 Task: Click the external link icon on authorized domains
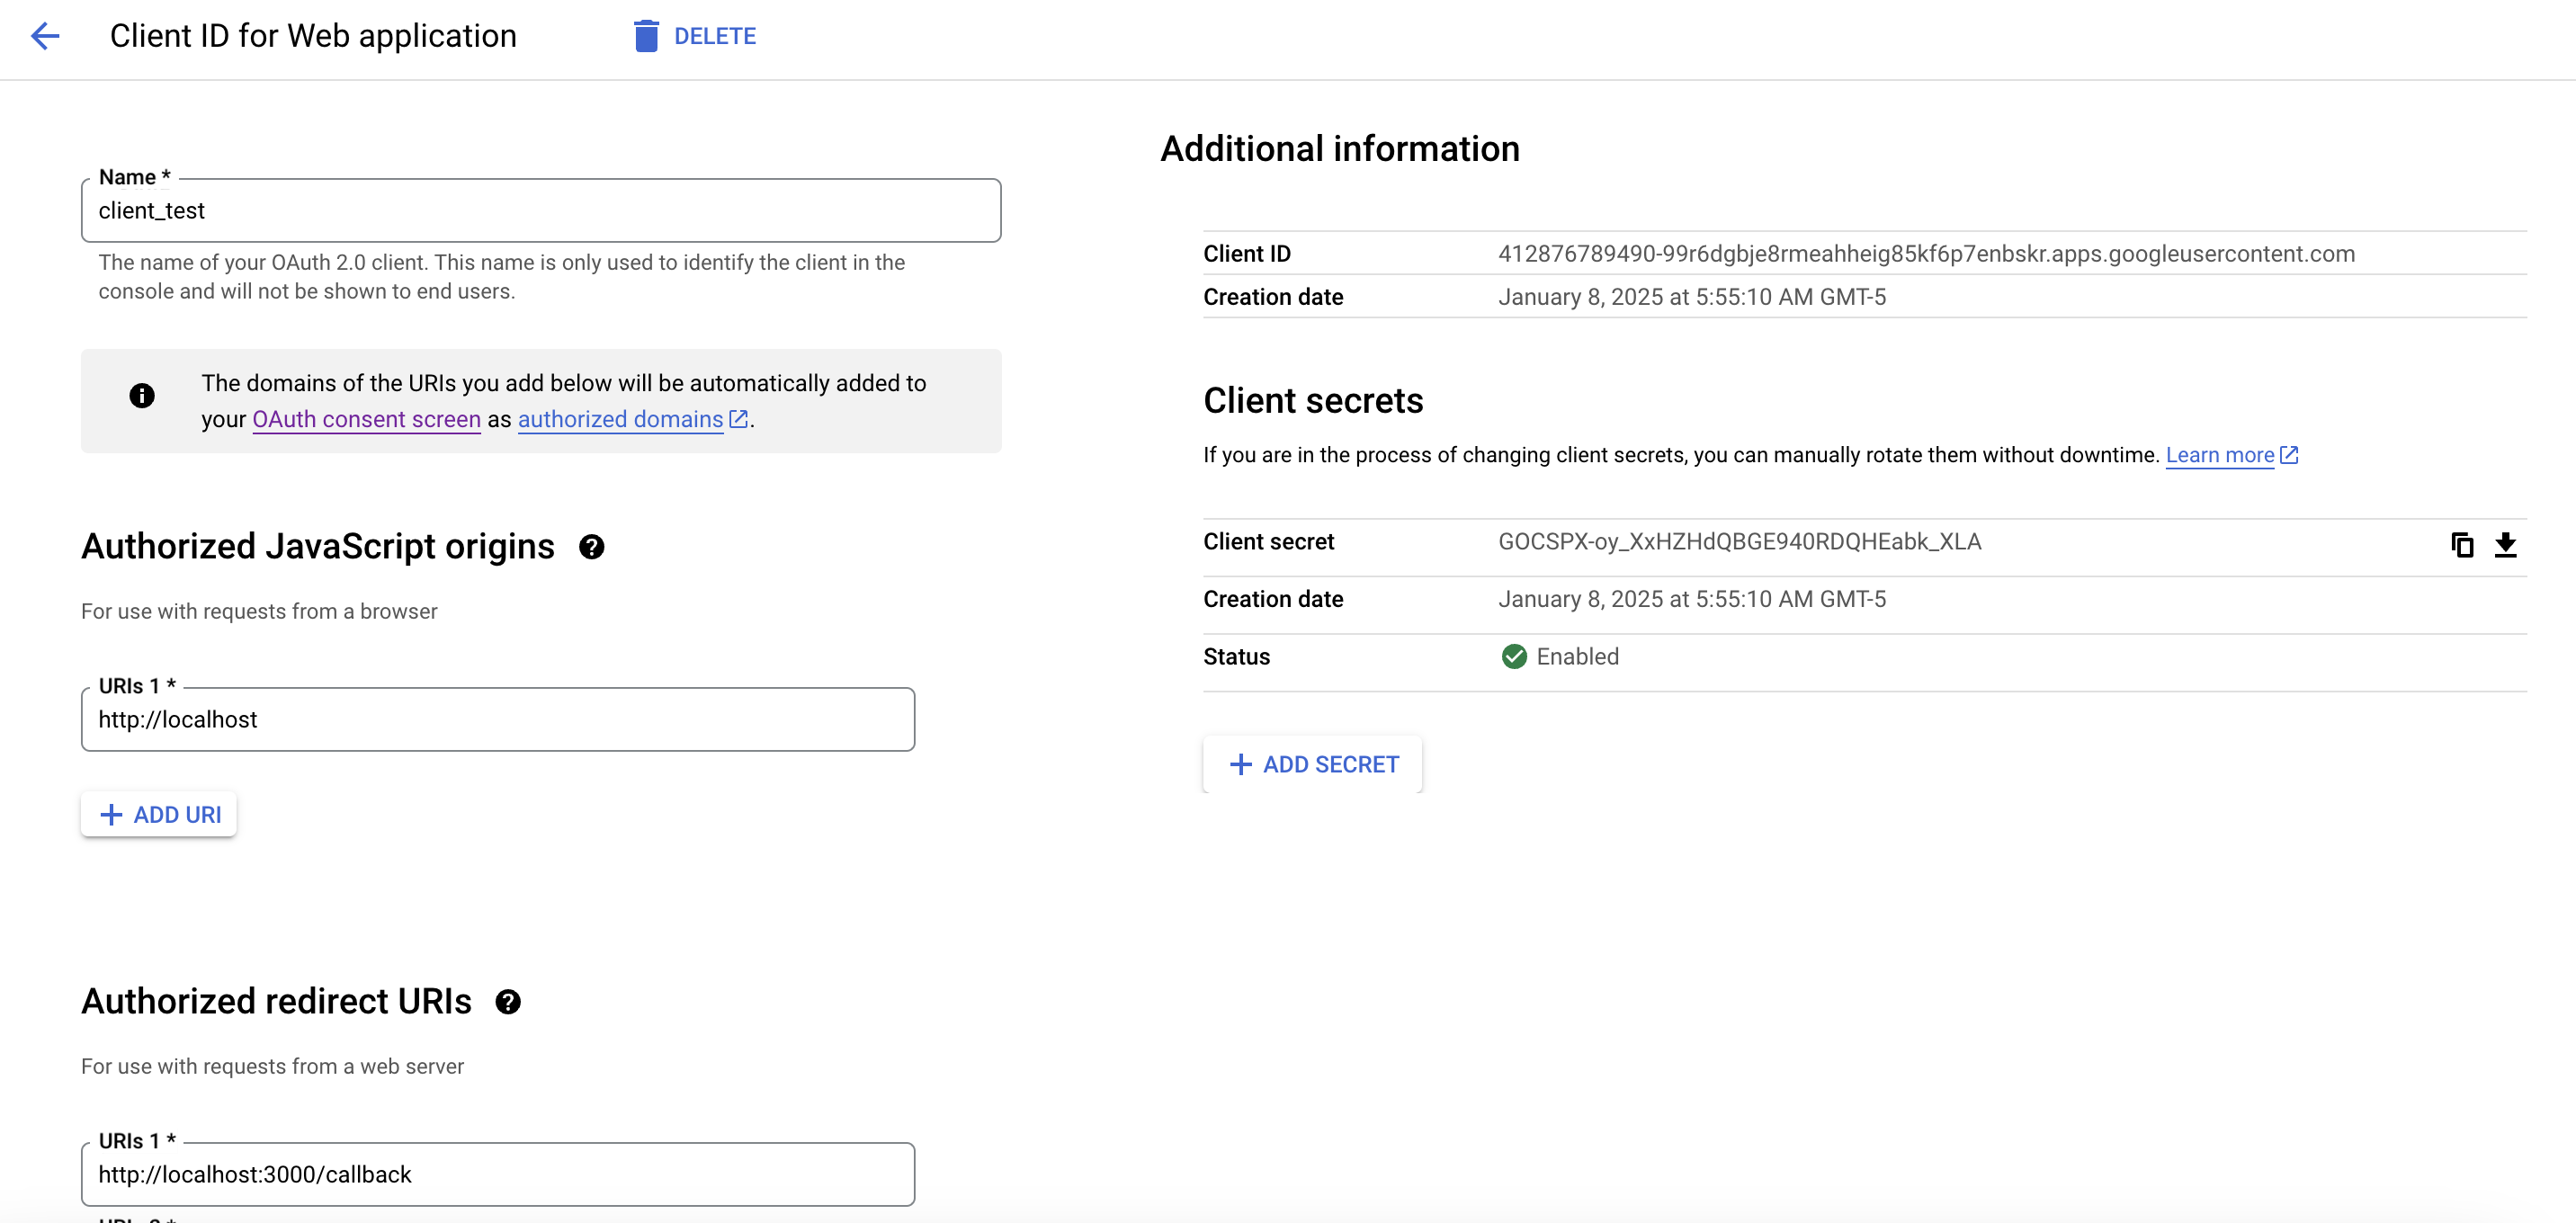[x=738, y=419]
